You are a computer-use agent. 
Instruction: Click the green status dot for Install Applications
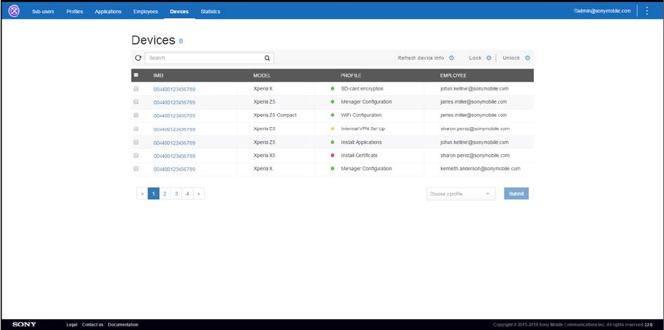coord(333,142)
